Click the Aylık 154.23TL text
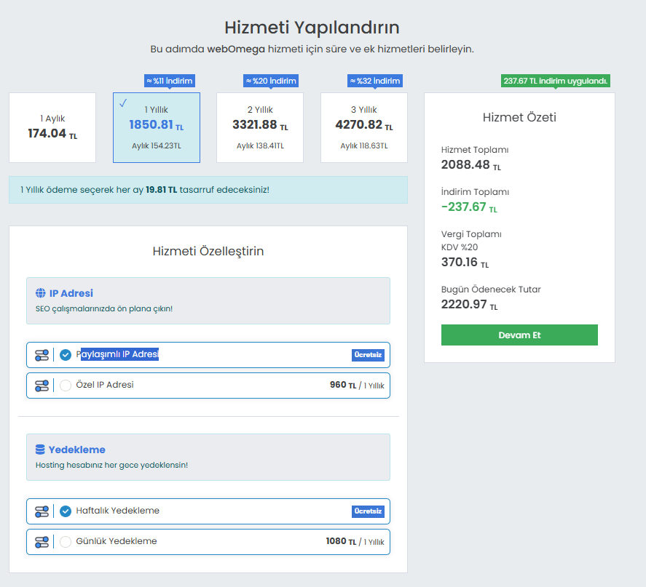The width and height of the screenshot is (646, 587). [156, 145]
